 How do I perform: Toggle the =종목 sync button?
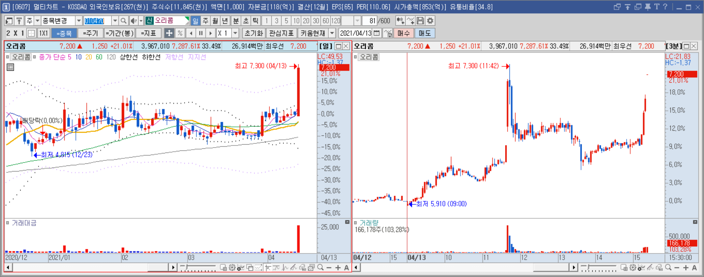tap(64, 33)
